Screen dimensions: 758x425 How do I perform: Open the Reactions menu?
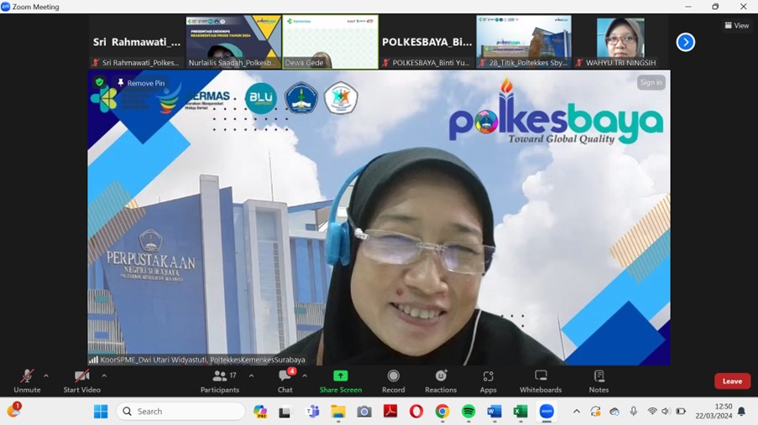pyautogui.click(x=441, y=381)
